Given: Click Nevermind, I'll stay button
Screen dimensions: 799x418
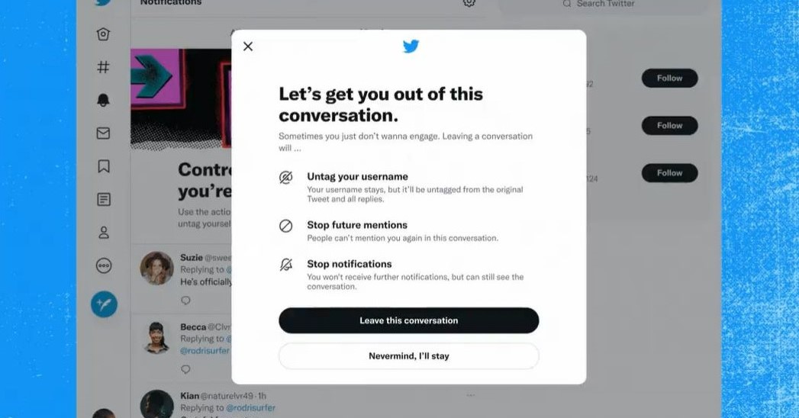Looking at the screenshot, I should click(409, 356).
